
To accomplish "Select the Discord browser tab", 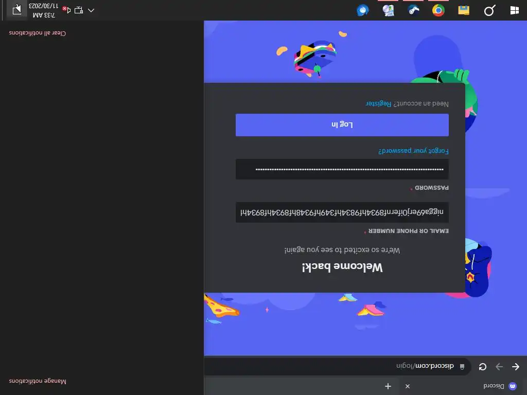I will coord(464,386).
